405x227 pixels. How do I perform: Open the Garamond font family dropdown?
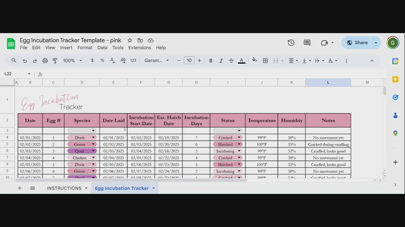point(157,61)
